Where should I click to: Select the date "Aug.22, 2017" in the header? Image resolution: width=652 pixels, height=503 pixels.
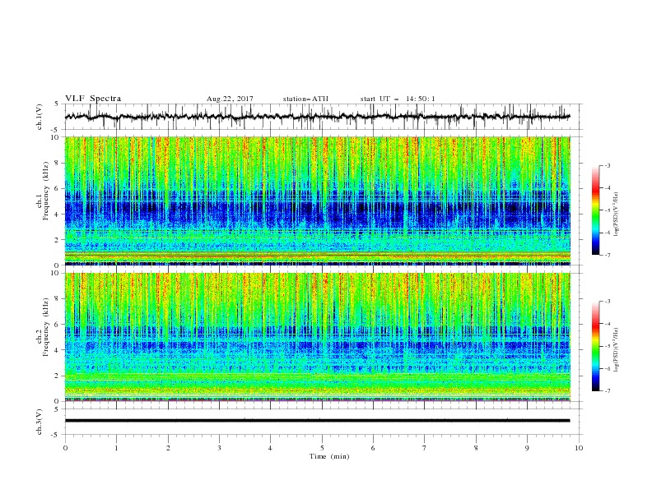pyautogui.click(x=230, y=99)
